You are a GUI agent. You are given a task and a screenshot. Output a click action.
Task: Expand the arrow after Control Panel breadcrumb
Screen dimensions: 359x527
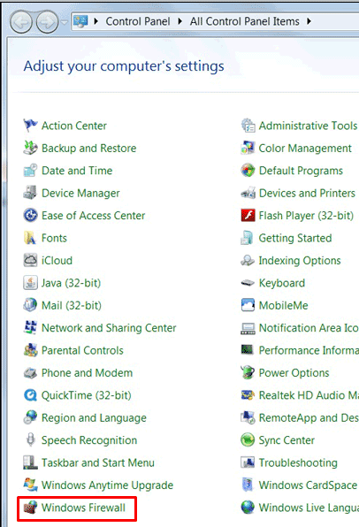[x=179, y=21]
